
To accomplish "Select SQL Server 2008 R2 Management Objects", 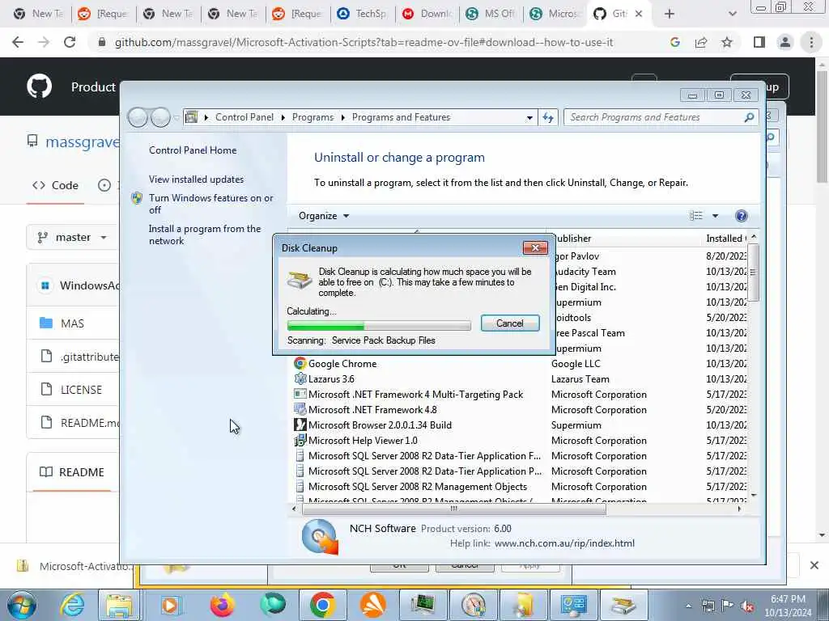I will click(418, 486).
